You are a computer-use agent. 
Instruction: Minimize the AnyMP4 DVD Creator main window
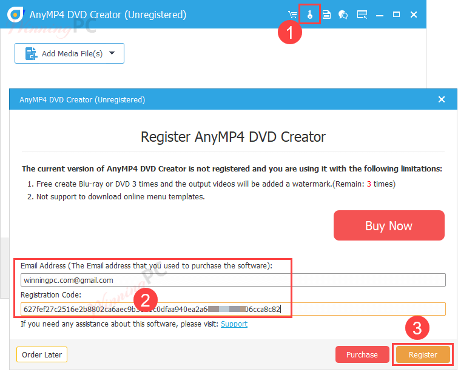(x=379, y=15)
